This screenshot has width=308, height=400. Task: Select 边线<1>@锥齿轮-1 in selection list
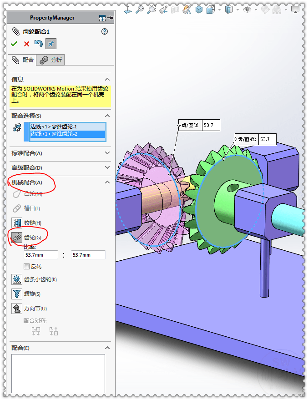[68, 127]
